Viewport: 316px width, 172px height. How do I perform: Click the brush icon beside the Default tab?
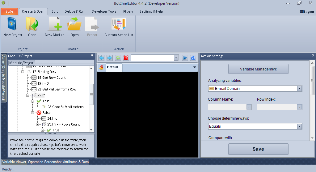tap(101, 67)
